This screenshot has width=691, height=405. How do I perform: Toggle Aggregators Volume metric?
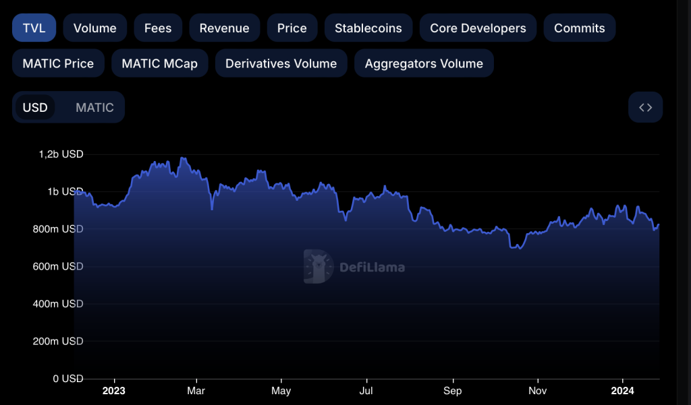[x=424, y=63]
